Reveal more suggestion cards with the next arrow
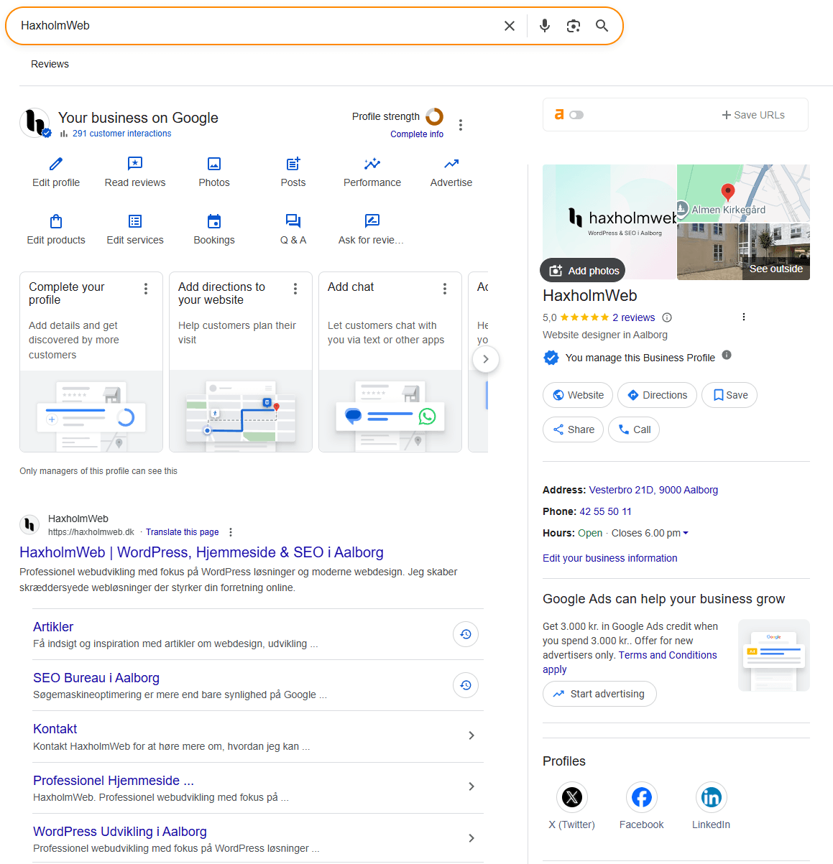This screenshot has width=833, height=864. coord(486,359)
